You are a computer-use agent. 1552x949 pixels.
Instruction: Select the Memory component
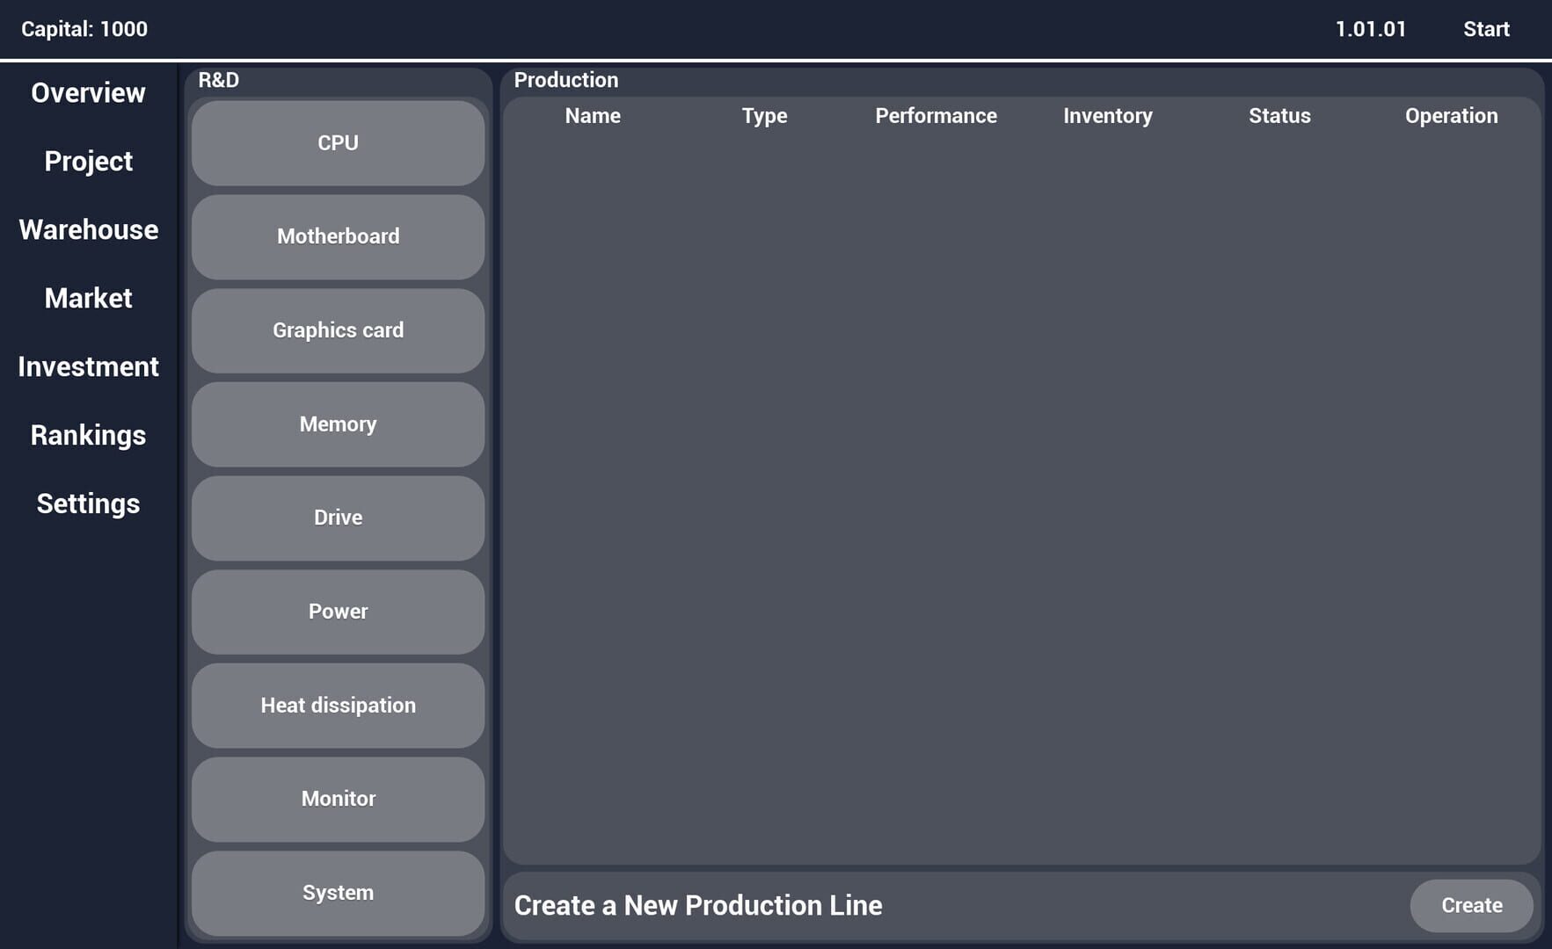338,424
